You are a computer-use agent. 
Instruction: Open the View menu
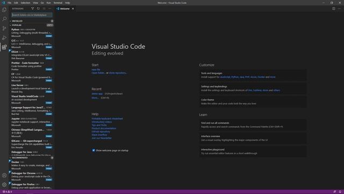coord(35,3)
